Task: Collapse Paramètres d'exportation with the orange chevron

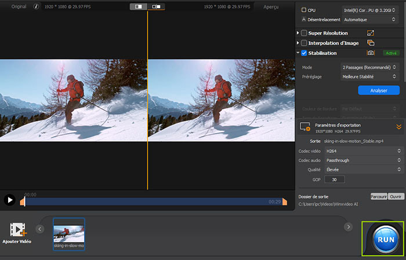Action: [399, 127]
